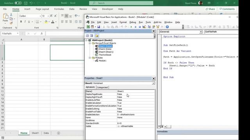Click the View Microsoft Excel icon in VBA toolbar
This screenshot has height=140, width=250.
click(88, 27)
